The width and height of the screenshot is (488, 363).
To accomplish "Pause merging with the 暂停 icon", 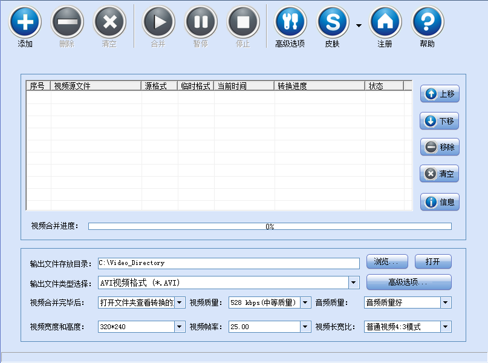I will pos(201,22).
